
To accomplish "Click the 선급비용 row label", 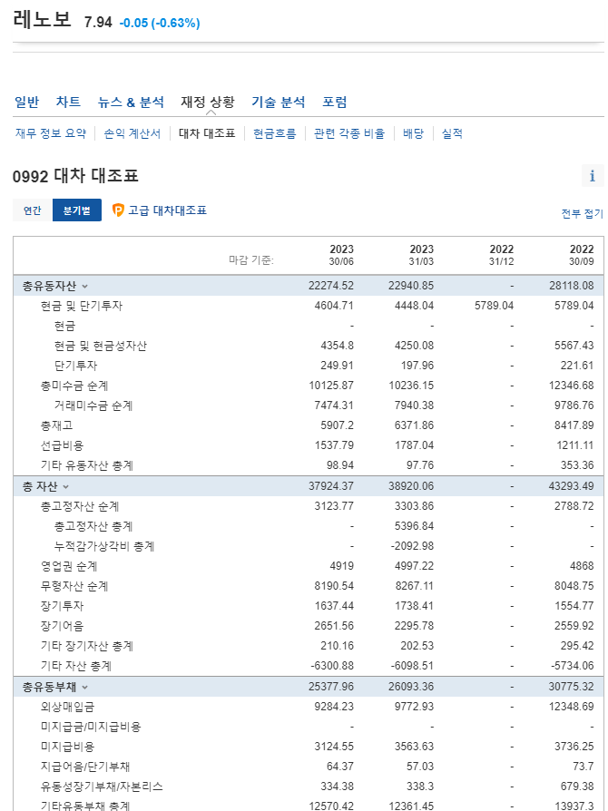I will click(x=62, y=445).
